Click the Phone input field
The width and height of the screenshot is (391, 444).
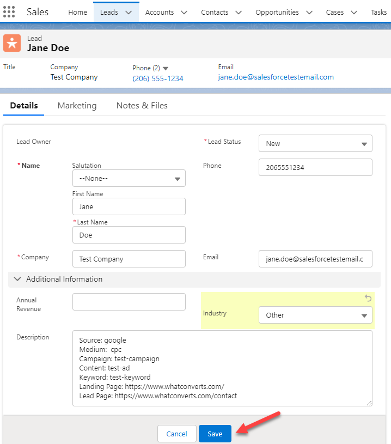(x=315, y=167)
